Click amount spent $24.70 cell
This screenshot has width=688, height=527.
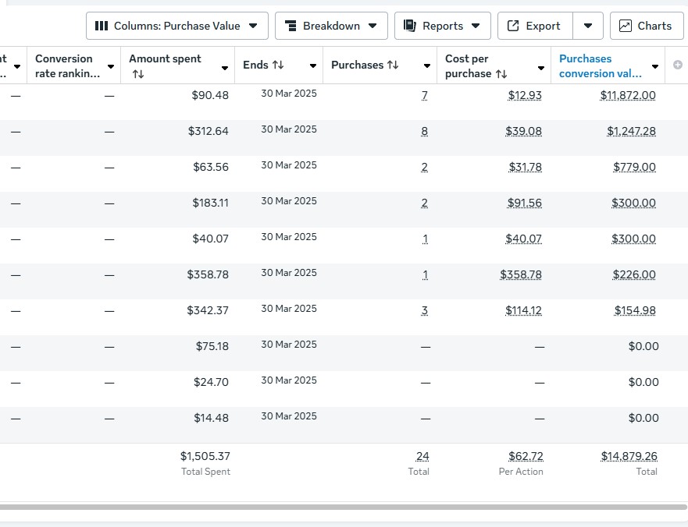pos(211,383)
